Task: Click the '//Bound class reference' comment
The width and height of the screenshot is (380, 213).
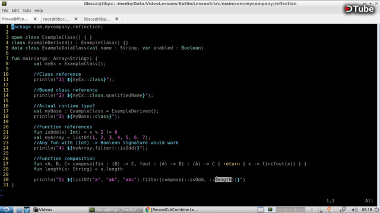Action: click(66, 90)
